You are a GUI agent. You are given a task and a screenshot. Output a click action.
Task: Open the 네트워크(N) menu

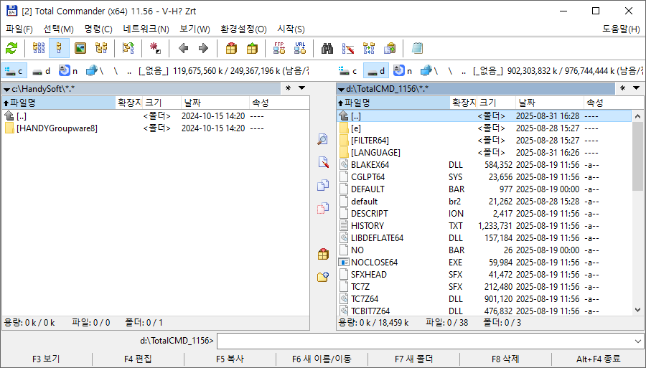[x=146, y=29]
